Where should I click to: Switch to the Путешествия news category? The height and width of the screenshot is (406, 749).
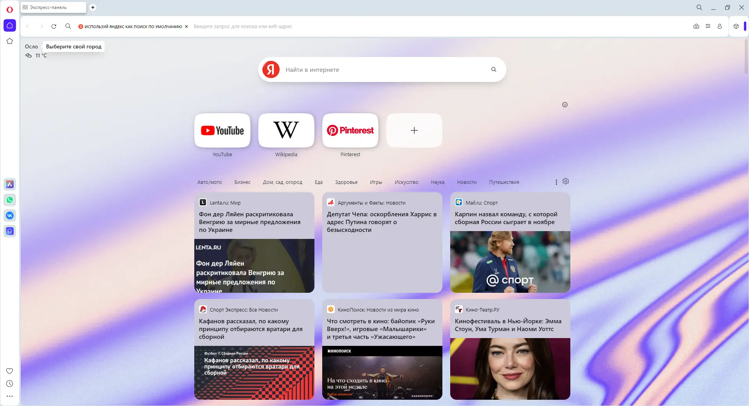504,182
